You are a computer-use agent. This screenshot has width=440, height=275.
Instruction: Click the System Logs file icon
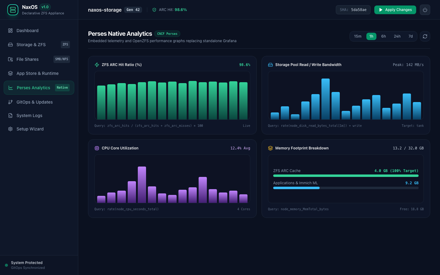pyautogui.click(x=10, y=116)
